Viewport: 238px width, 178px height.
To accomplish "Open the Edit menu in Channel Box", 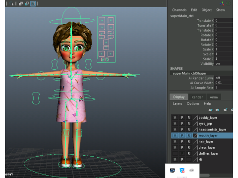I will click(x=194, y=10).
